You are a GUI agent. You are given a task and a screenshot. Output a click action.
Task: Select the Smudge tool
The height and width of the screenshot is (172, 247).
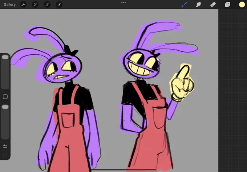pyautogui.click(x=198, y=5)
